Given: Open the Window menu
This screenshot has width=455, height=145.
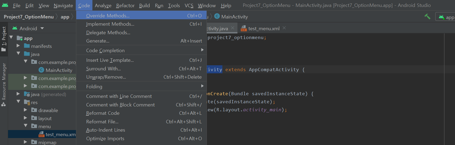Looking at the screenshot, I should (207, 5).
